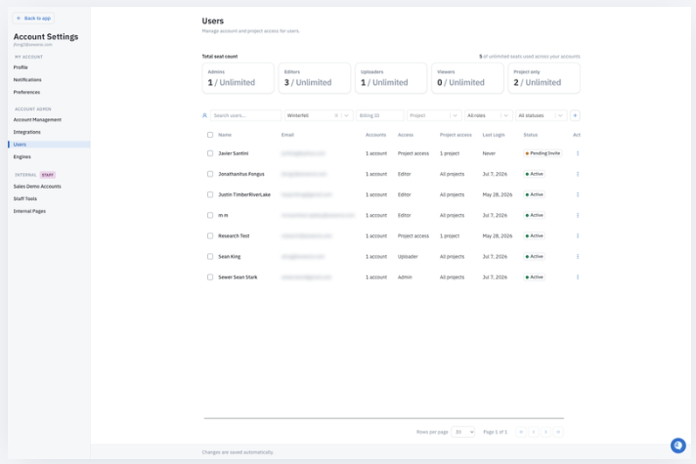Open actions menu for Justin TimberRiverLake

click(578, 194)
